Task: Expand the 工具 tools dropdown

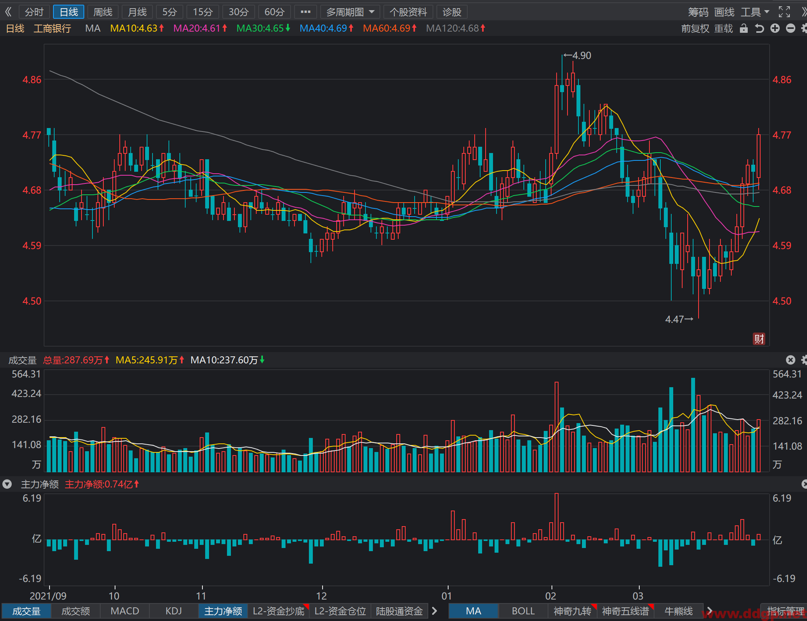Action: tap(755, 12)
